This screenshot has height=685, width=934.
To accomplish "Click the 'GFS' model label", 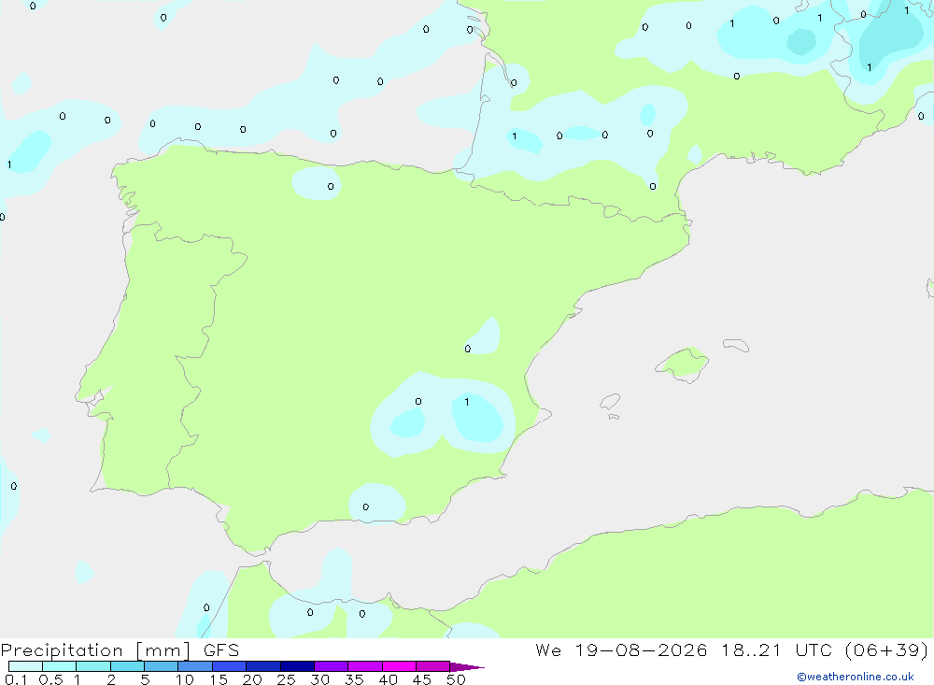I will 221,650.
